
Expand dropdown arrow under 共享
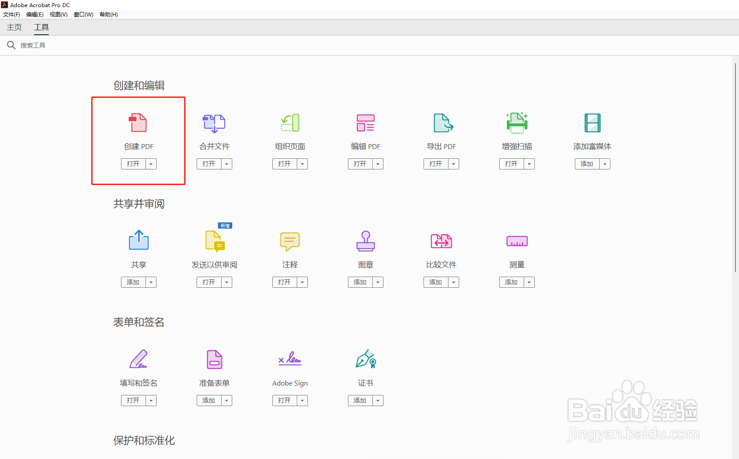(x=151, y=282)
